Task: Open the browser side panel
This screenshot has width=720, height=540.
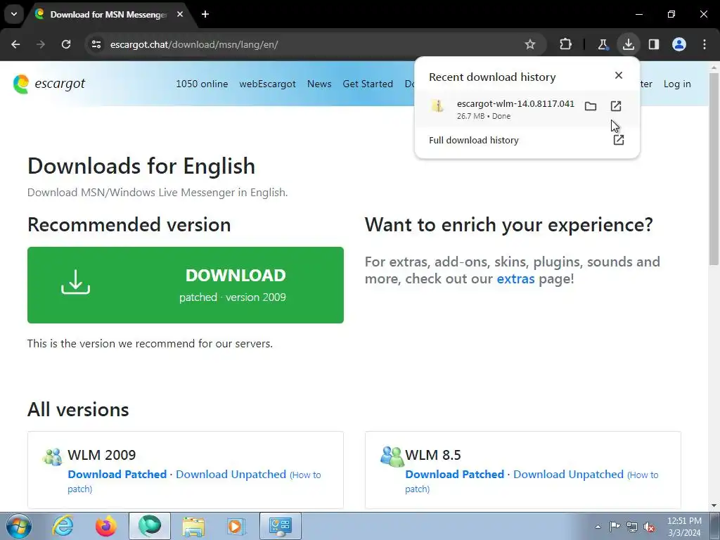Action: point(653,44)
